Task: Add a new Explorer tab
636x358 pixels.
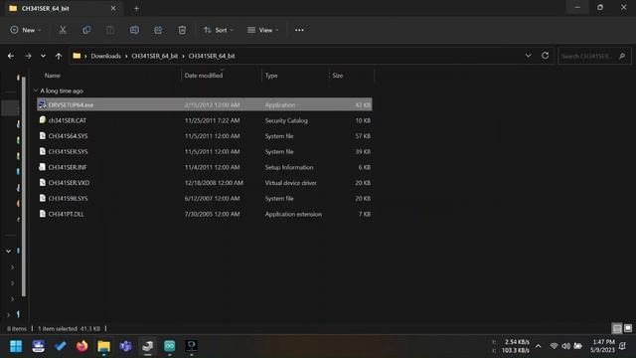Action: pos(136,8)
